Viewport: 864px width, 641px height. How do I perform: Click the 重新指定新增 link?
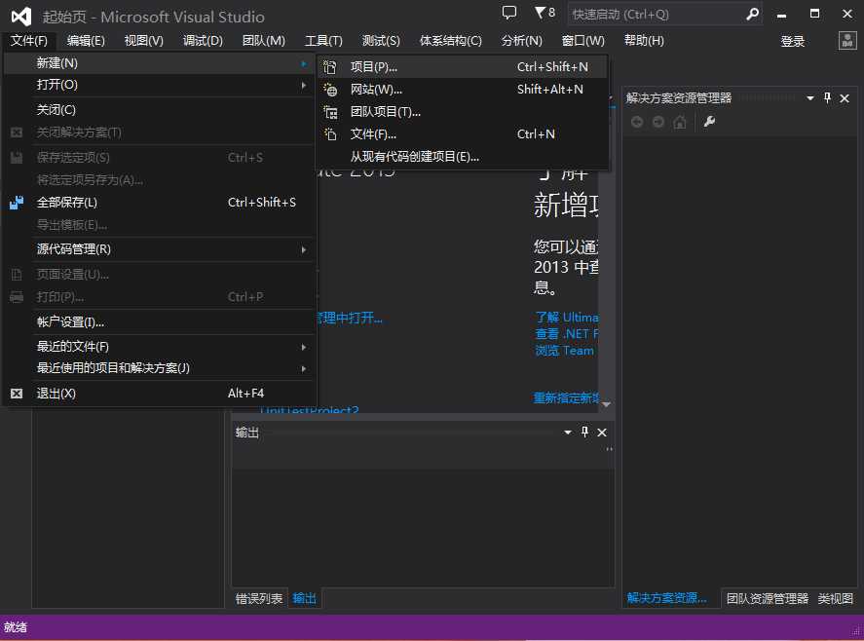[566, 397]
